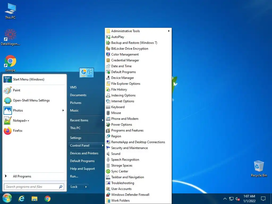This screenshot has width=272, height=204.
Task: Expand the Control Panel submenu arrow
Action: pos(103,146)
